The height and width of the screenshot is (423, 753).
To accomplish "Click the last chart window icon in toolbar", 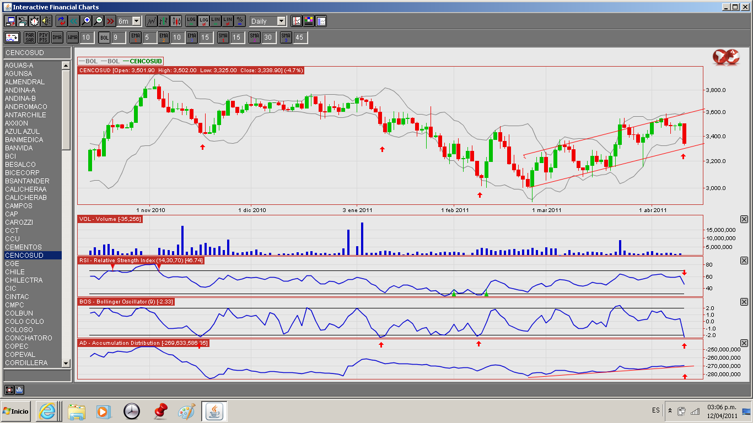I will 321,21.
